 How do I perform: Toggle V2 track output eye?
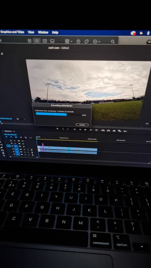(x=23, y=144)
